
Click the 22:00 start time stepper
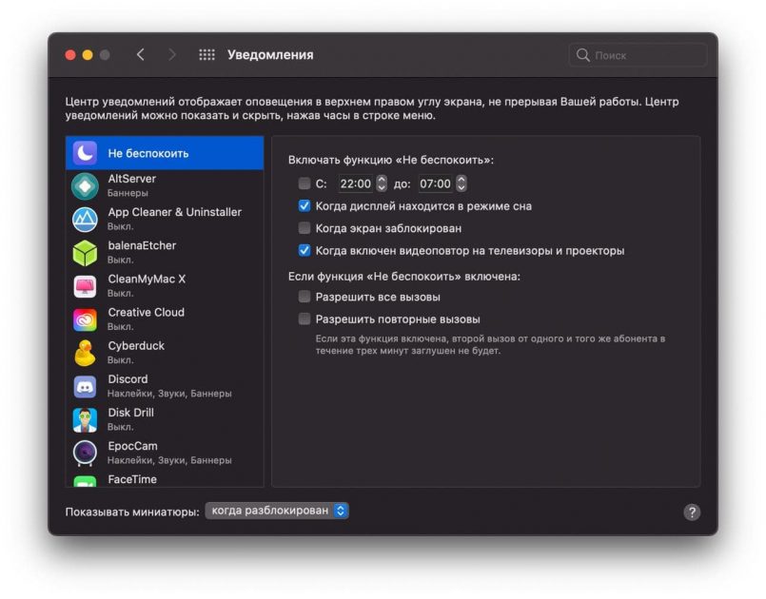coord(382,184)
